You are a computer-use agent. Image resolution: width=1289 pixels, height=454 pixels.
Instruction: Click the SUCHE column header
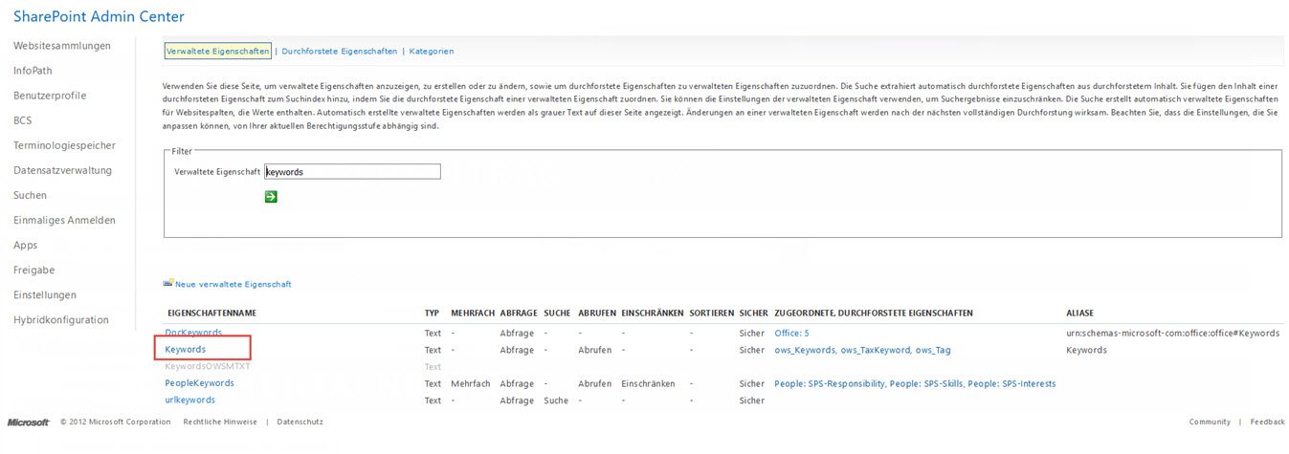(557, 313)
